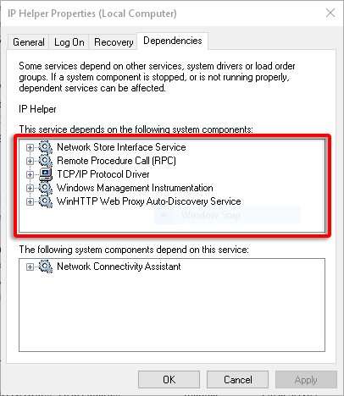
Task: Expand the Remote Procedure Call (RPC) node
Action: point(30,161)
